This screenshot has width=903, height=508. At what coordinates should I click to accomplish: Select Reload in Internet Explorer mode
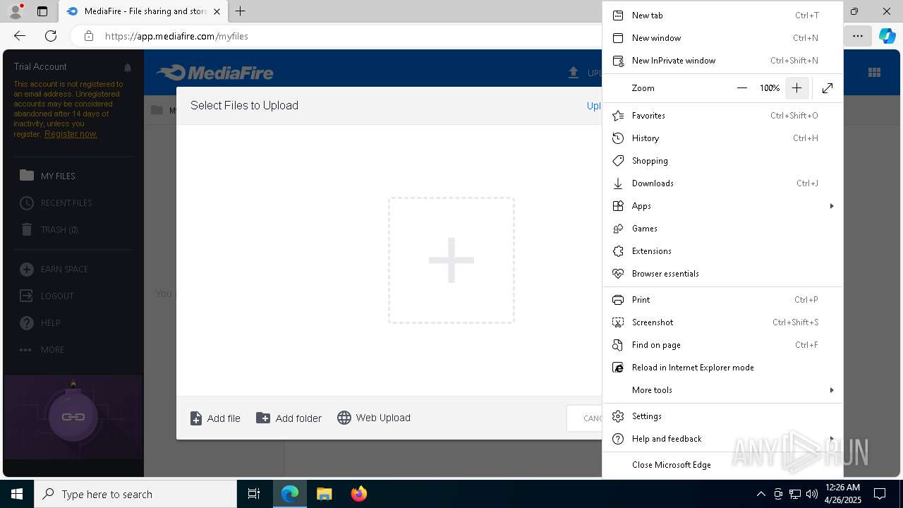pyautogui.click(x=722, y=367)
